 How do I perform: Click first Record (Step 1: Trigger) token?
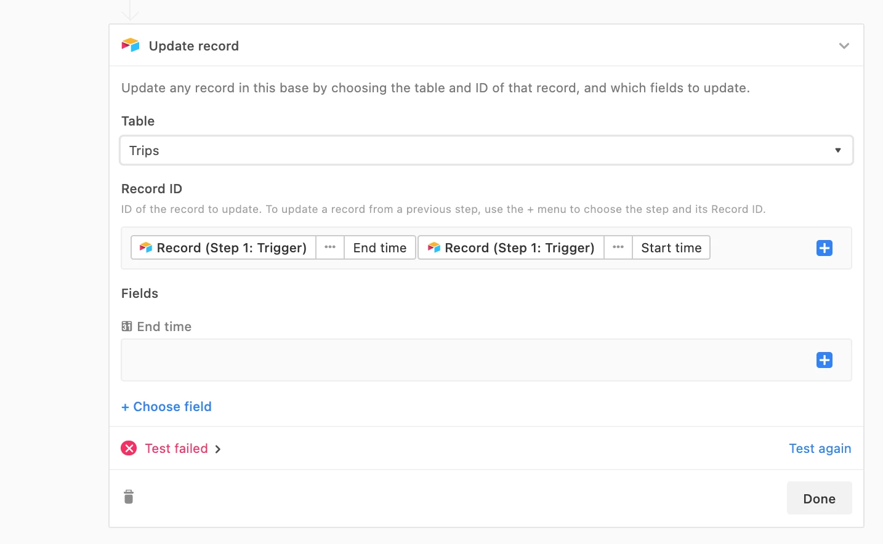click(x=224, y=247)
